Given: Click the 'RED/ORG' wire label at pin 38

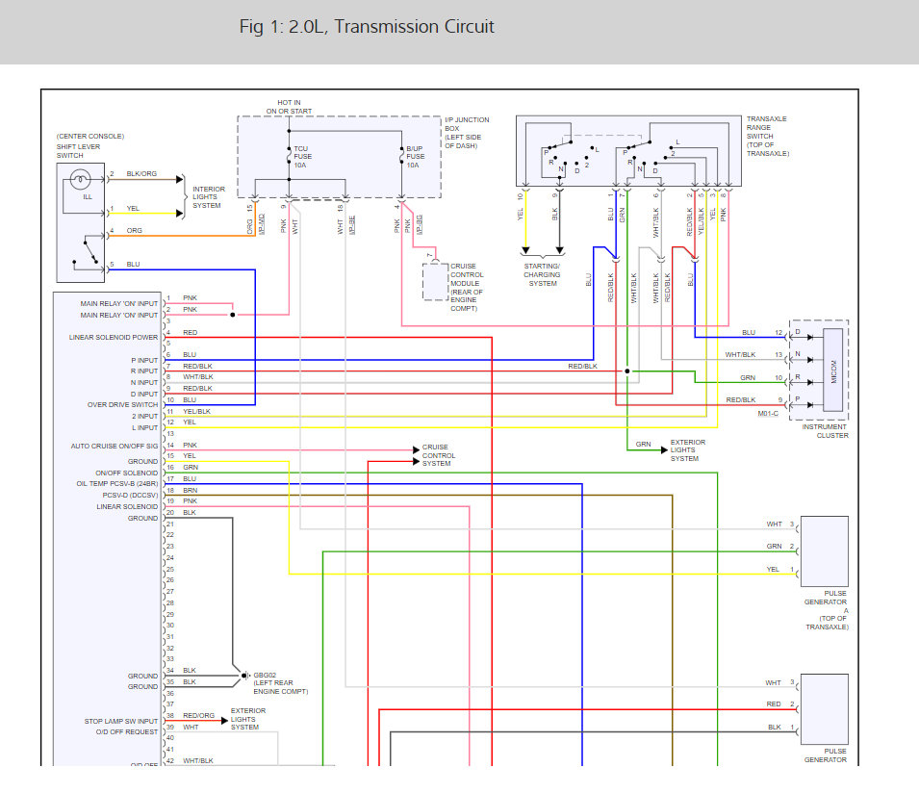Looking at the screenshot, I should pos(198,716).
